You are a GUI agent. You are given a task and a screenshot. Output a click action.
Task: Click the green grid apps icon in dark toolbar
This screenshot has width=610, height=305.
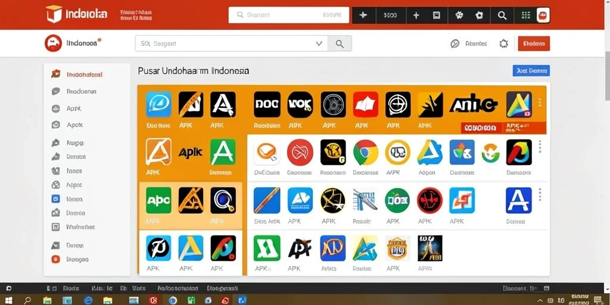click(x=525, y=15)
